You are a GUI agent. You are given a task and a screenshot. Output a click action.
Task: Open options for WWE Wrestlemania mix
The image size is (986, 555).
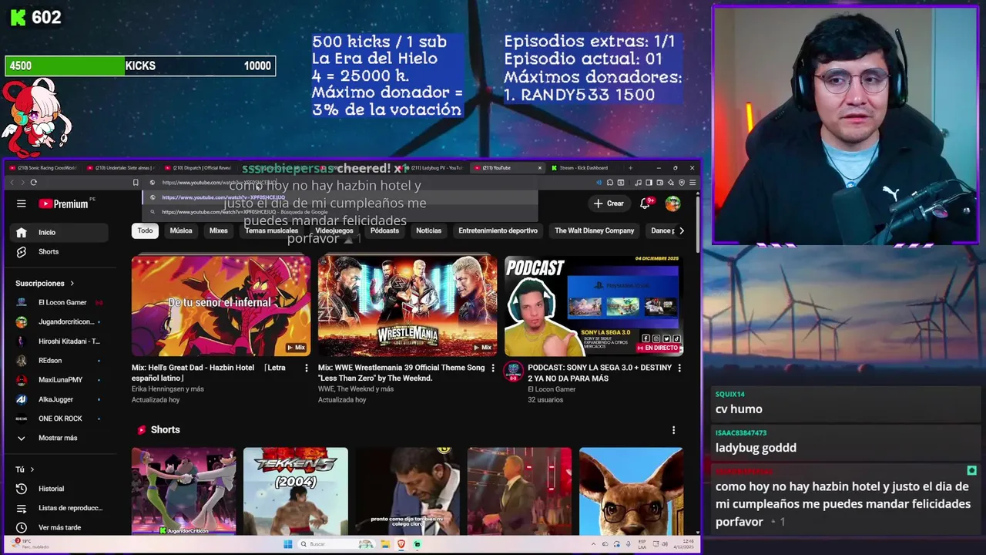pyautogui.click(x=493, y=368)
